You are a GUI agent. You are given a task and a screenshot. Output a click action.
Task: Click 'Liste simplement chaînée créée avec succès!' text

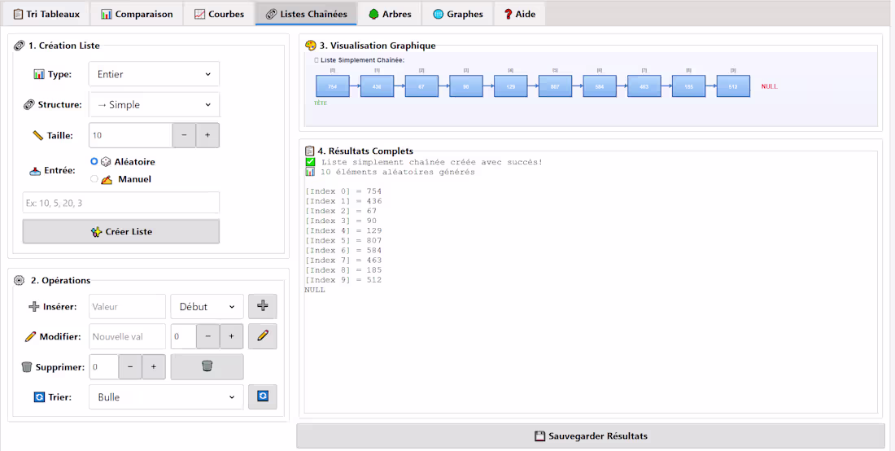[x=432, y=162]
